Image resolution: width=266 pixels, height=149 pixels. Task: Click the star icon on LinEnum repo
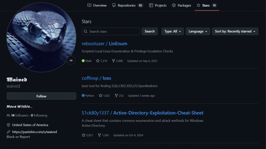[x=98, y=61]
